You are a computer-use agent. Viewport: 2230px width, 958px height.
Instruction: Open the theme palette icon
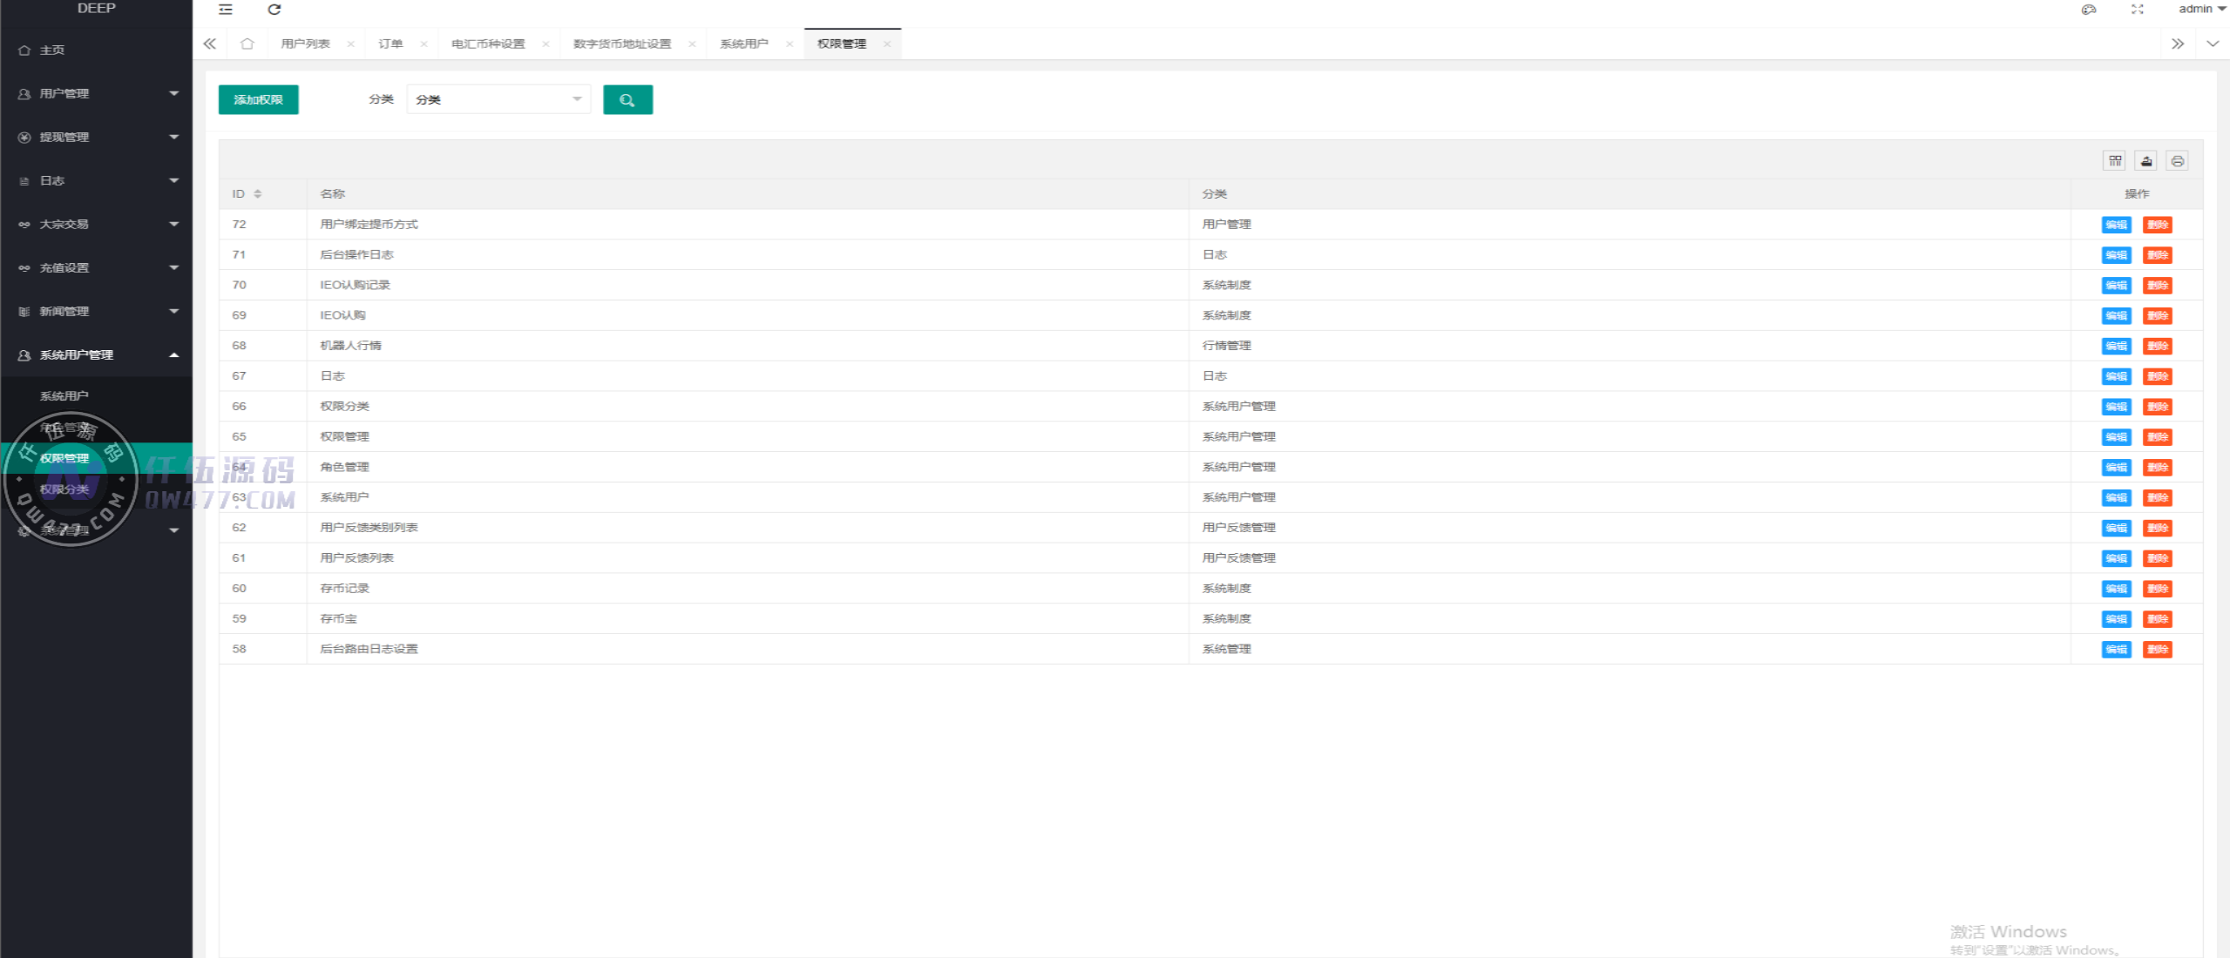2089,10
